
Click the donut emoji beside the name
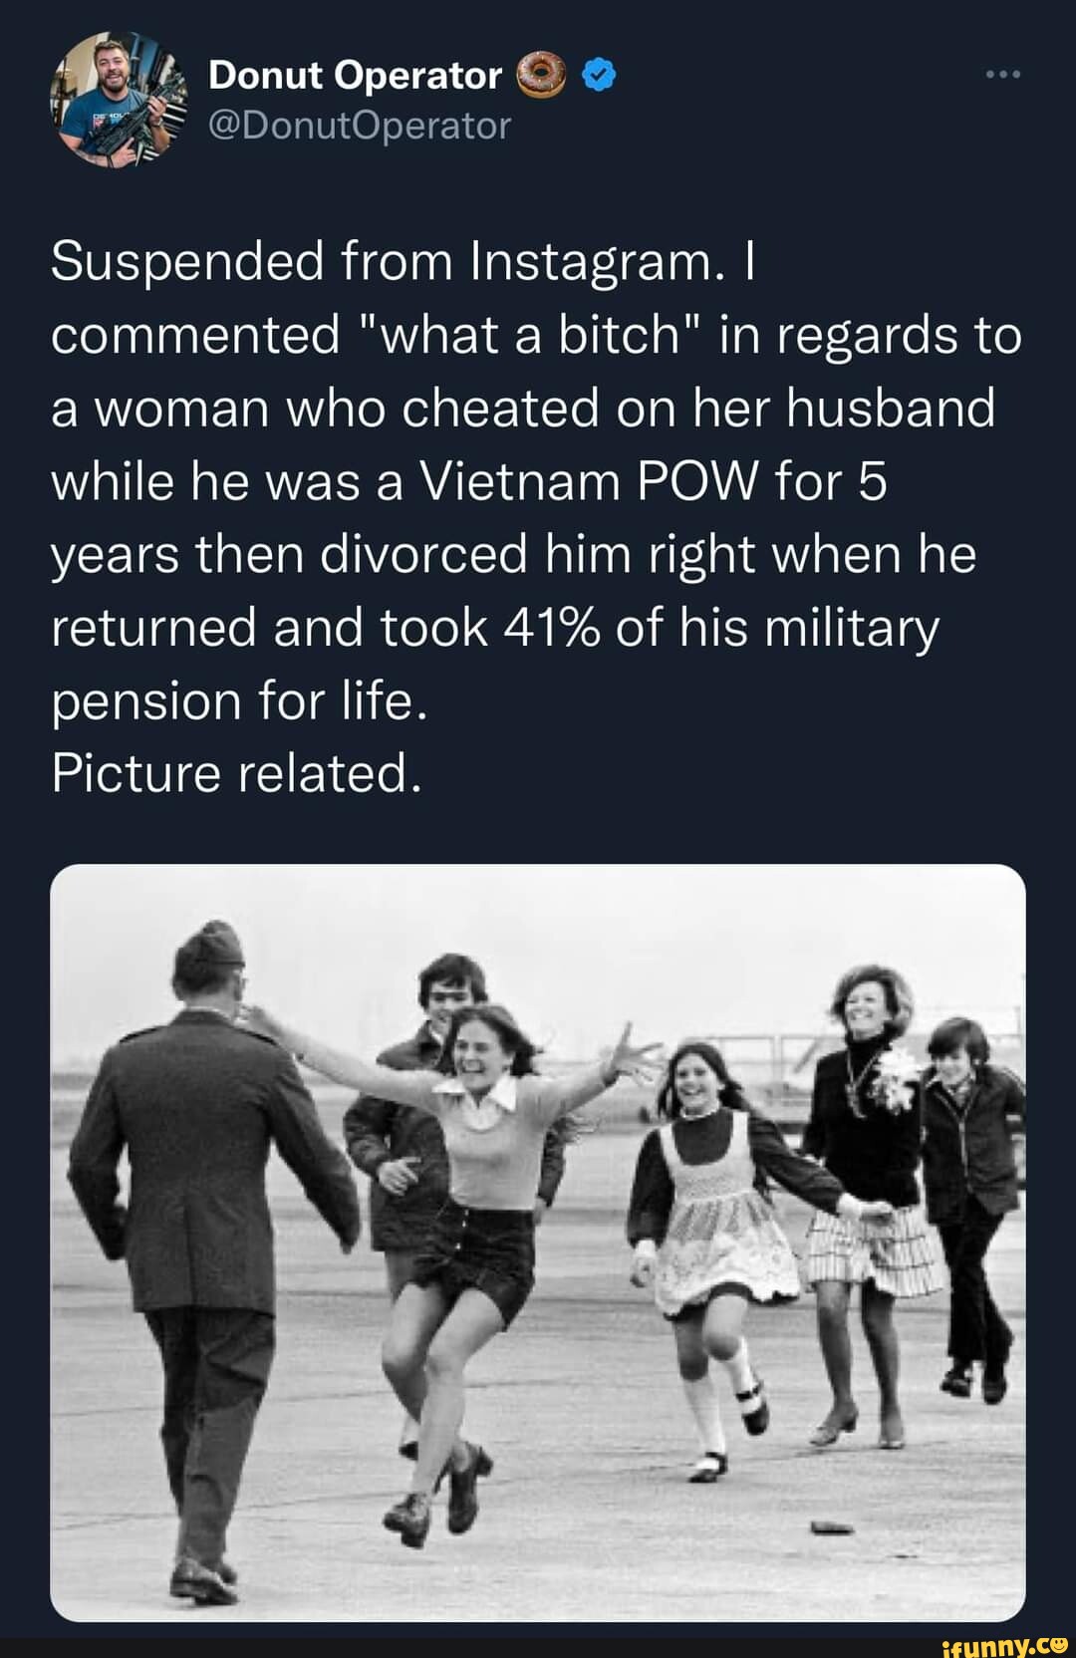pyautogui.click(x=542, y=75)
